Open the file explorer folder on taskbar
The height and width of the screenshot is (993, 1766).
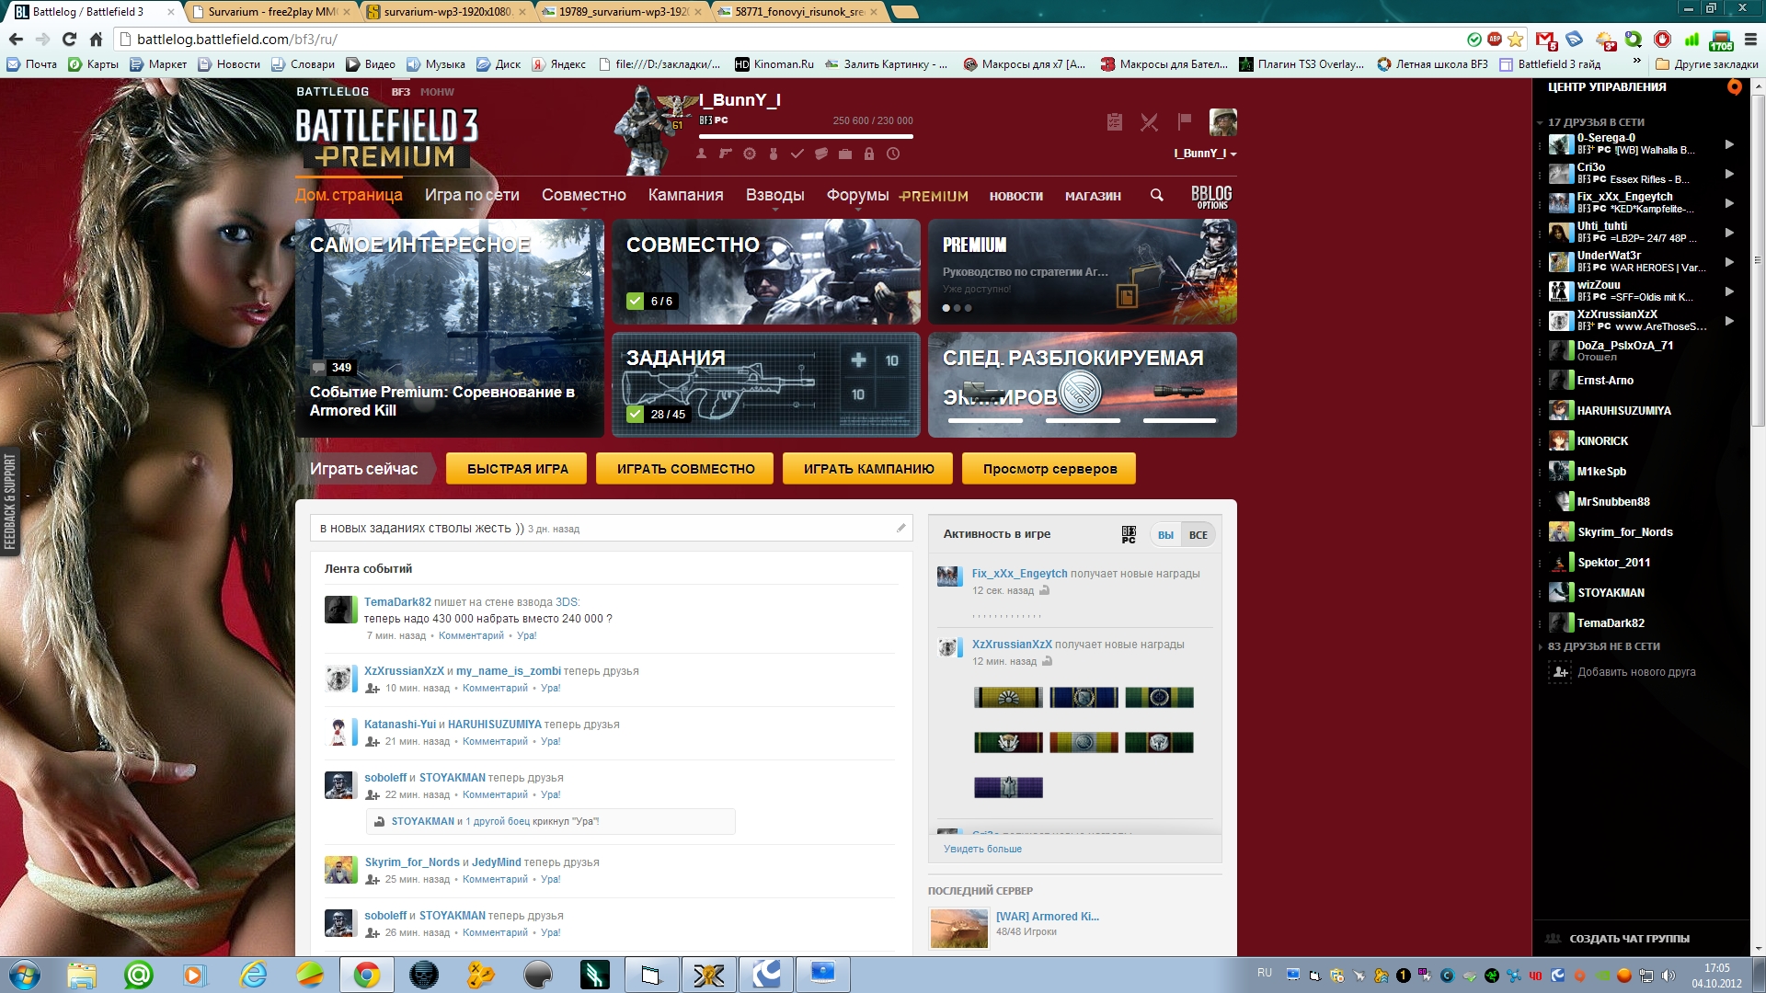(81, 975)
